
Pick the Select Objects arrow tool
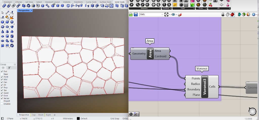point(3,13)
